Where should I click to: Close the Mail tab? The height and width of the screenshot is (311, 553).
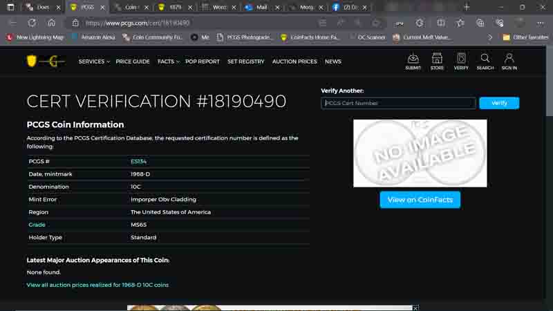tap(277, 7)
